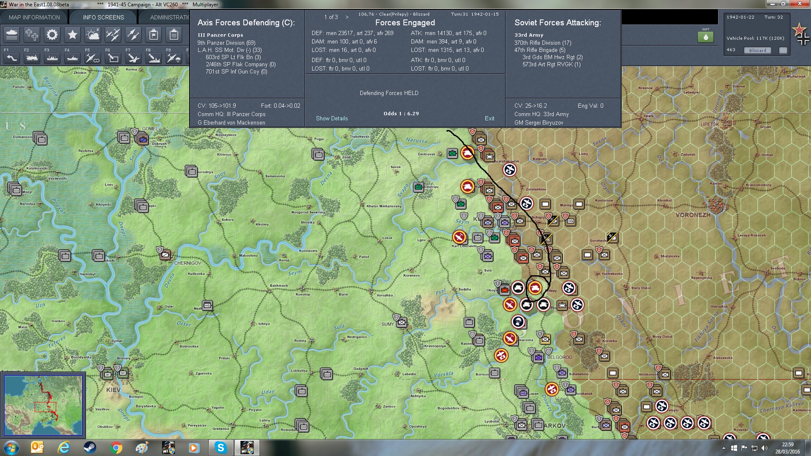This screenshot has width=811, height=456.
Task: Select the circled panzer unit near Prilepy
Action: coord(535,288)
